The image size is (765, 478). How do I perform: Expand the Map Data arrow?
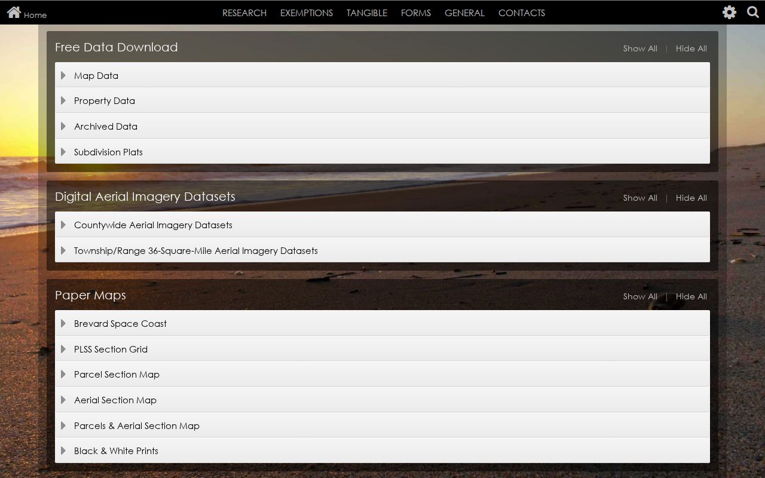pos(63,75)
